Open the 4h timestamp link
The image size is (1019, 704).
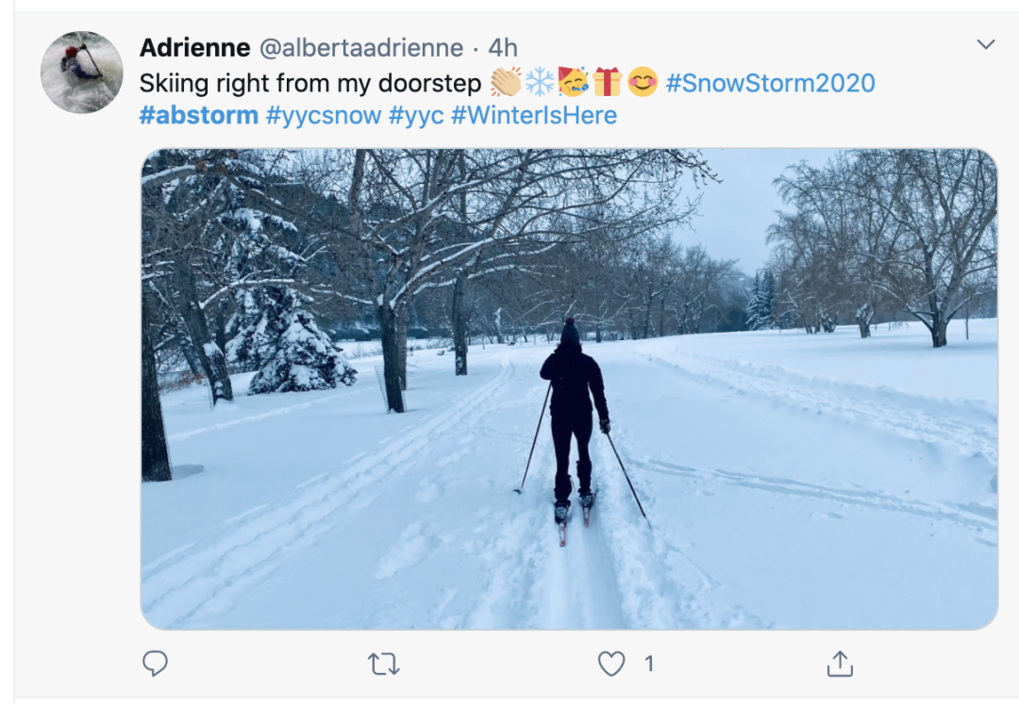click(x=502, y=48)
